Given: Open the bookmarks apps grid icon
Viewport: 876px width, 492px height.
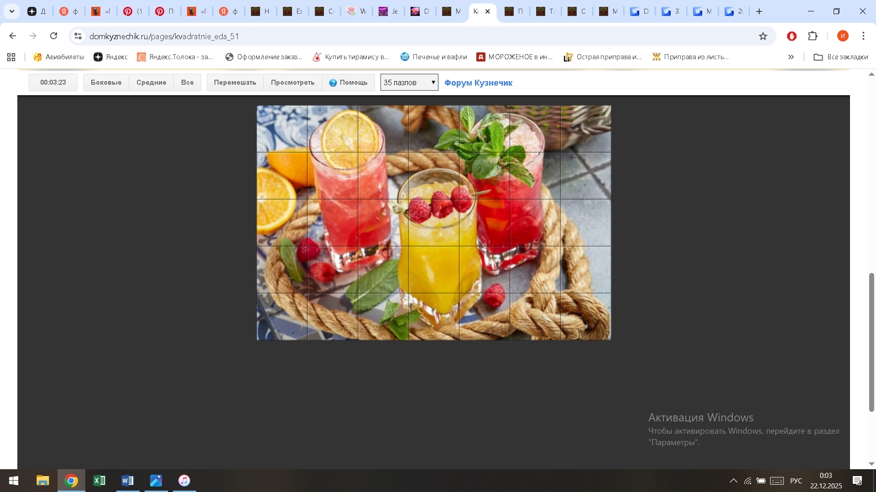Looking at the screenshot, I should click(x=11, y=57).
